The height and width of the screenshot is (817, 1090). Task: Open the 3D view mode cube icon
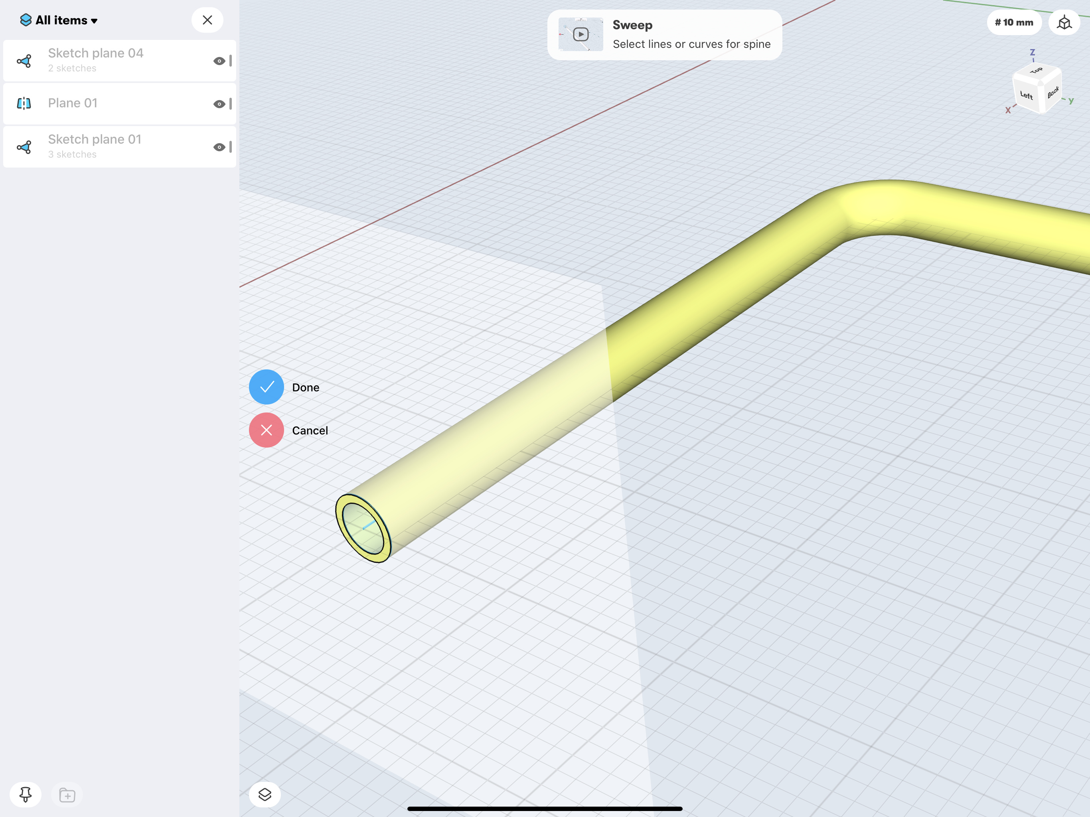pos(1064,23)
